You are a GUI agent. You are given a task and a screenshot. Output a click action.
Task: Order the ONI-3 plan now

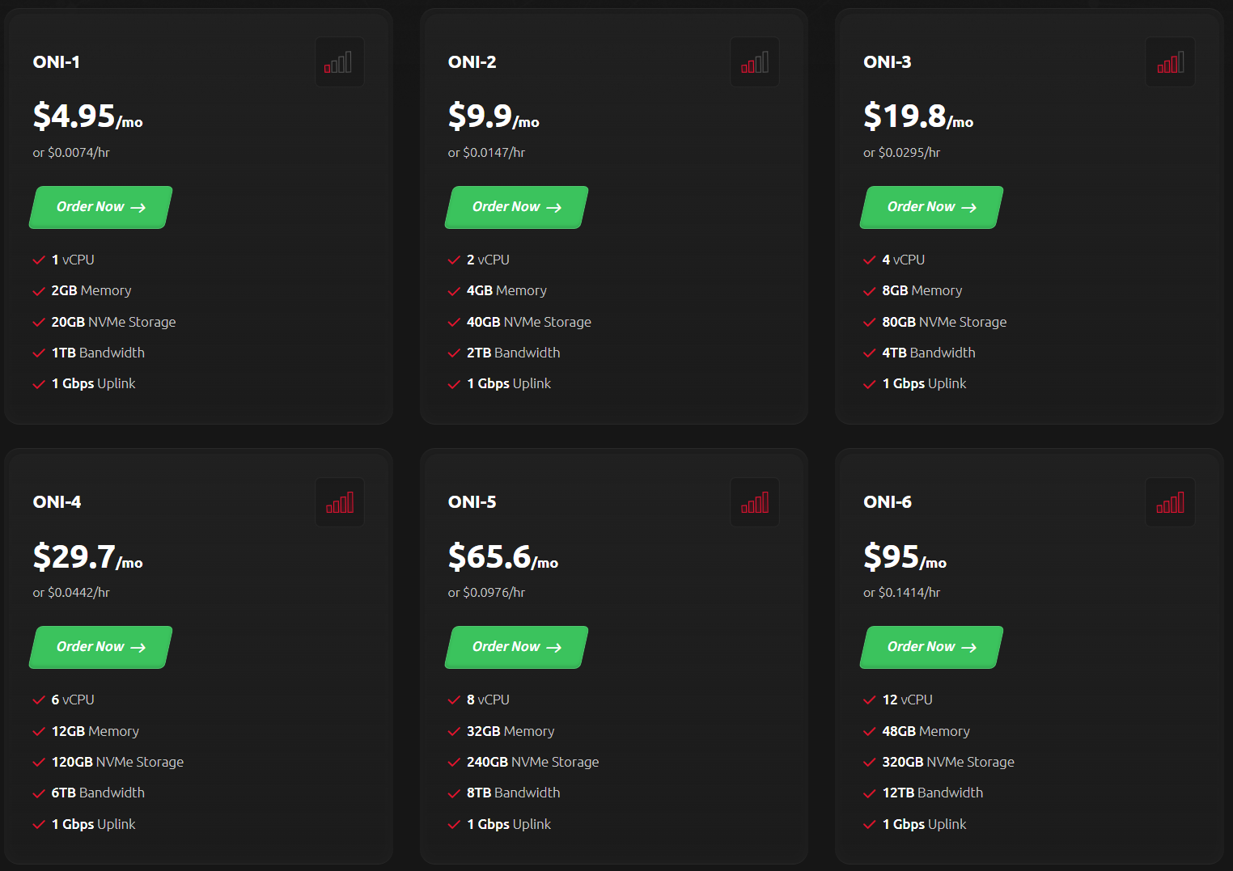tap(931, 207)
